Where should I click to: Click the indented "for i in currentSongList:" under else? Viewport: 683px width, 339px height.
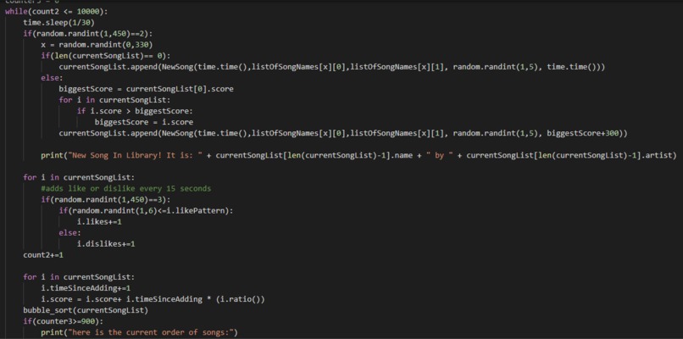(x=114, y=100)
